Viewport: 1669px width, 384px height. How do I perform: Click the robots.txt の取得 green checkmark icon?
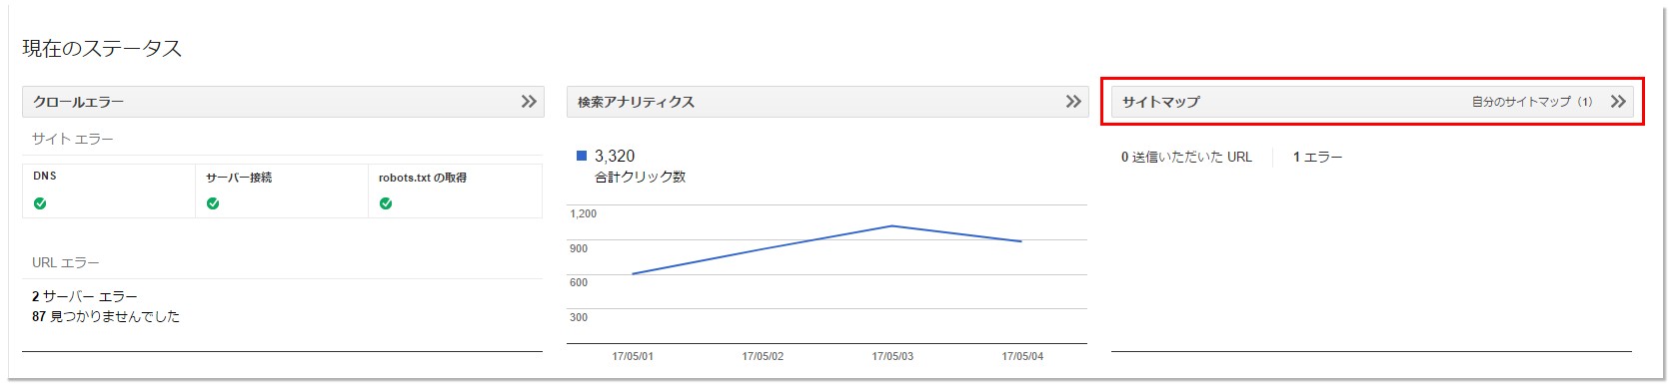(386, 203)
